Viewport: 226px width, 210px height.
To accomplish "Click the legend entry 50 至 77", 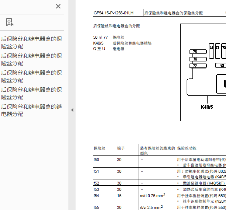I will click(100, 37).
